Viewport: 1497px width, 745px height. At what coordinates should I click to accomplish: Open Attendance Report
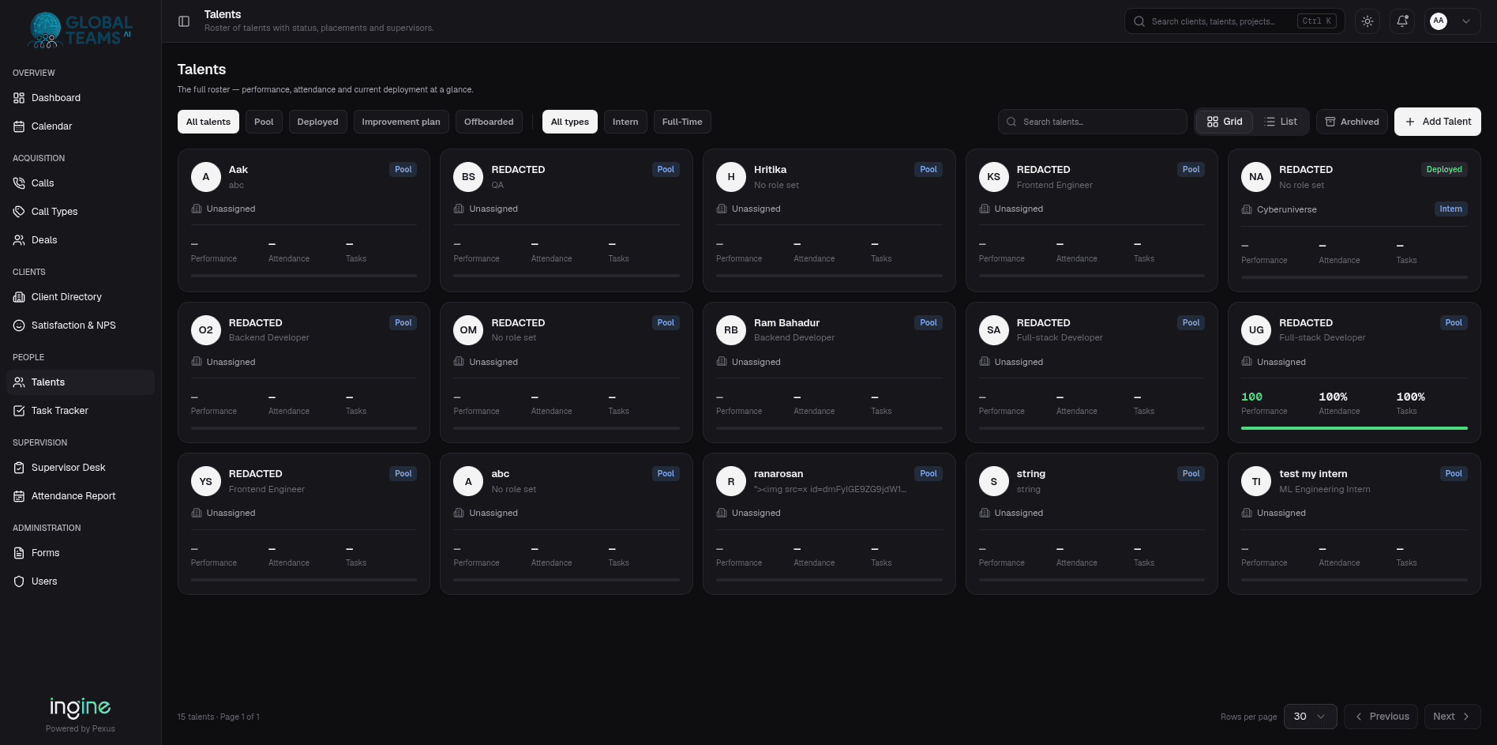pos(81,496)
